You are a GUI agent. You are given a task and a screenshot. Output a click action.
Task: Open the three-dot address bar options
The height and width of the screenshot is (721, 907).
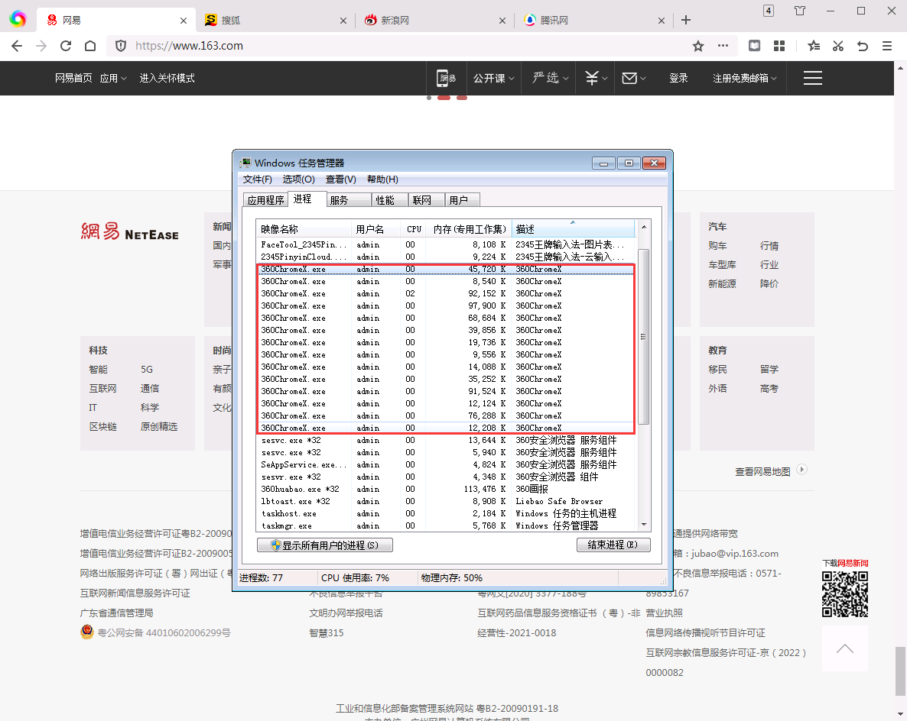pos(723,46)
